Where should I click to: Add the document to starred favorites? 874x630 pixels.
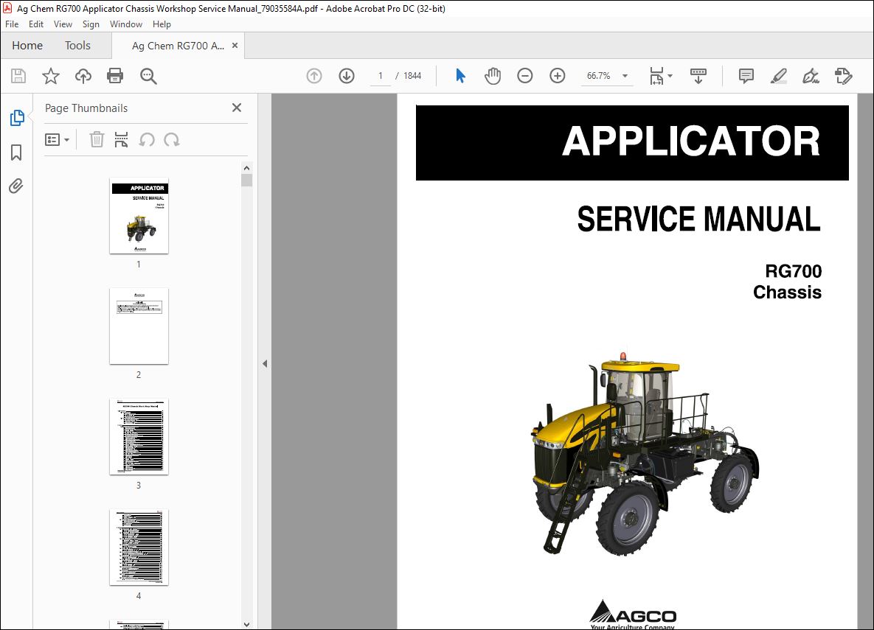[x=51, y=76]
